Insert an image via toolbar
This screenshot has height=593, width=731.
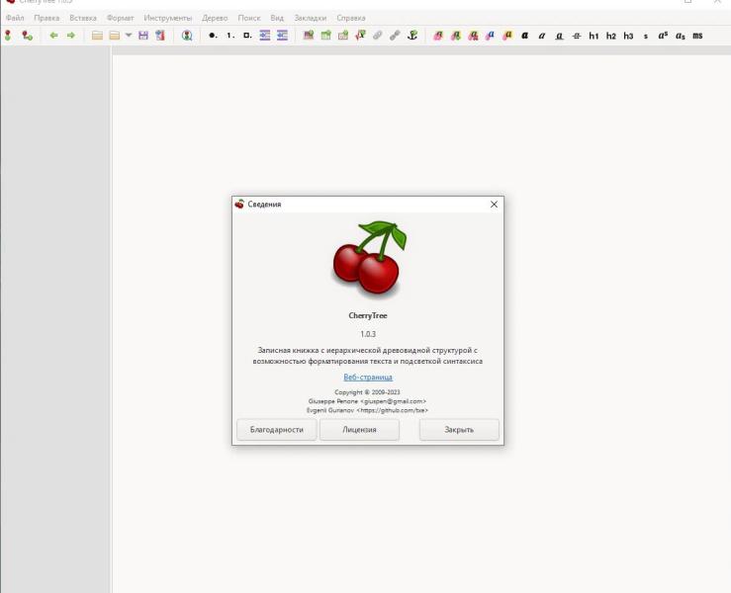309,36
